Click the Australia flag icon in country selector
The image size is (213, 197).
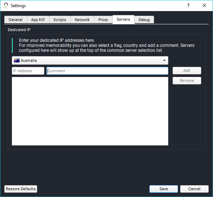tap(17, 60)
